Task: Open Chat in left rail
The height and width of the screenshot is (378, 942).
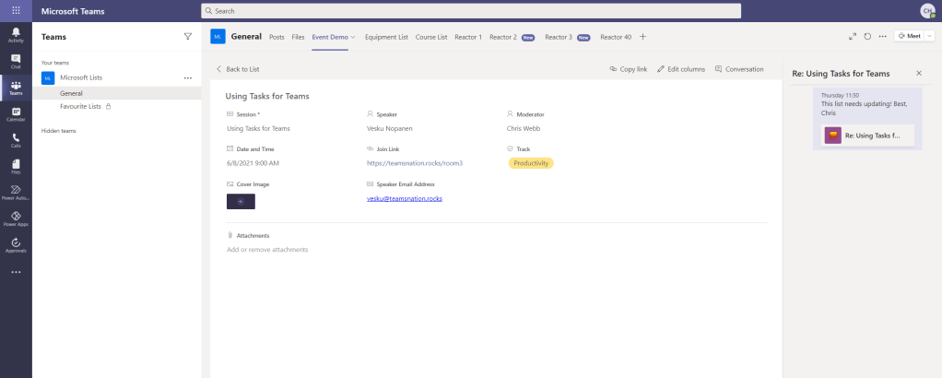Action: click(x=16, y=61)
